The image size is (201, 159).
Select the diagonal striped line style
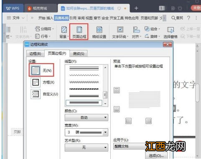pos(84,89)
